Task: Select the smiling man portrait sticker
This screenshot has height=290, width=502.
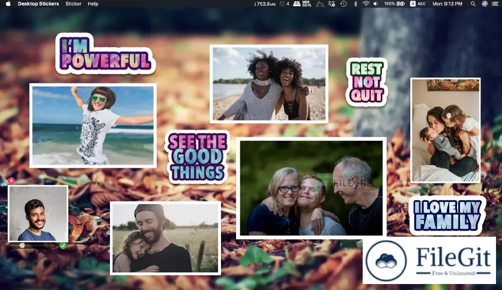Action: [x=38, y=214]
